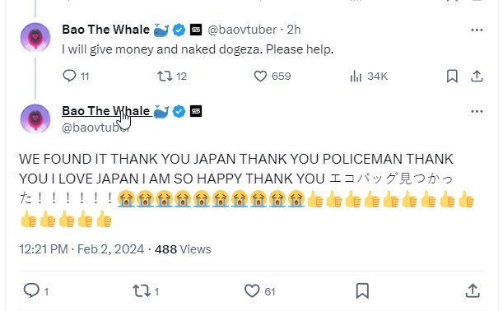Image resolution: width=503 pixels, height=311 pixels.
Task: Click the 12:21 PM Feb 2, 2024 timestamp
Action: [x=82, y=249]
